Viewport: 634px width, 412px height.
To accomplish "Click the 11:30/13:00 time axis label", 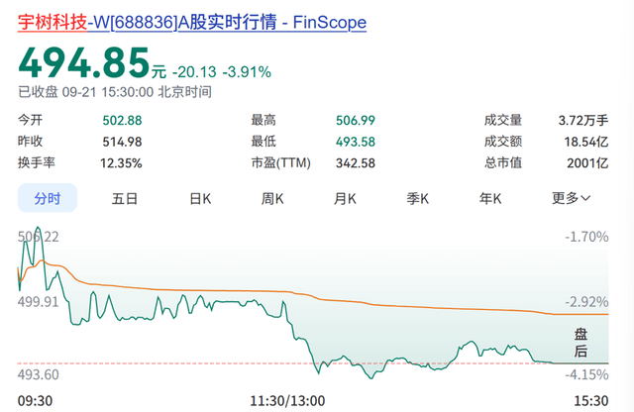I will [287, 401].
